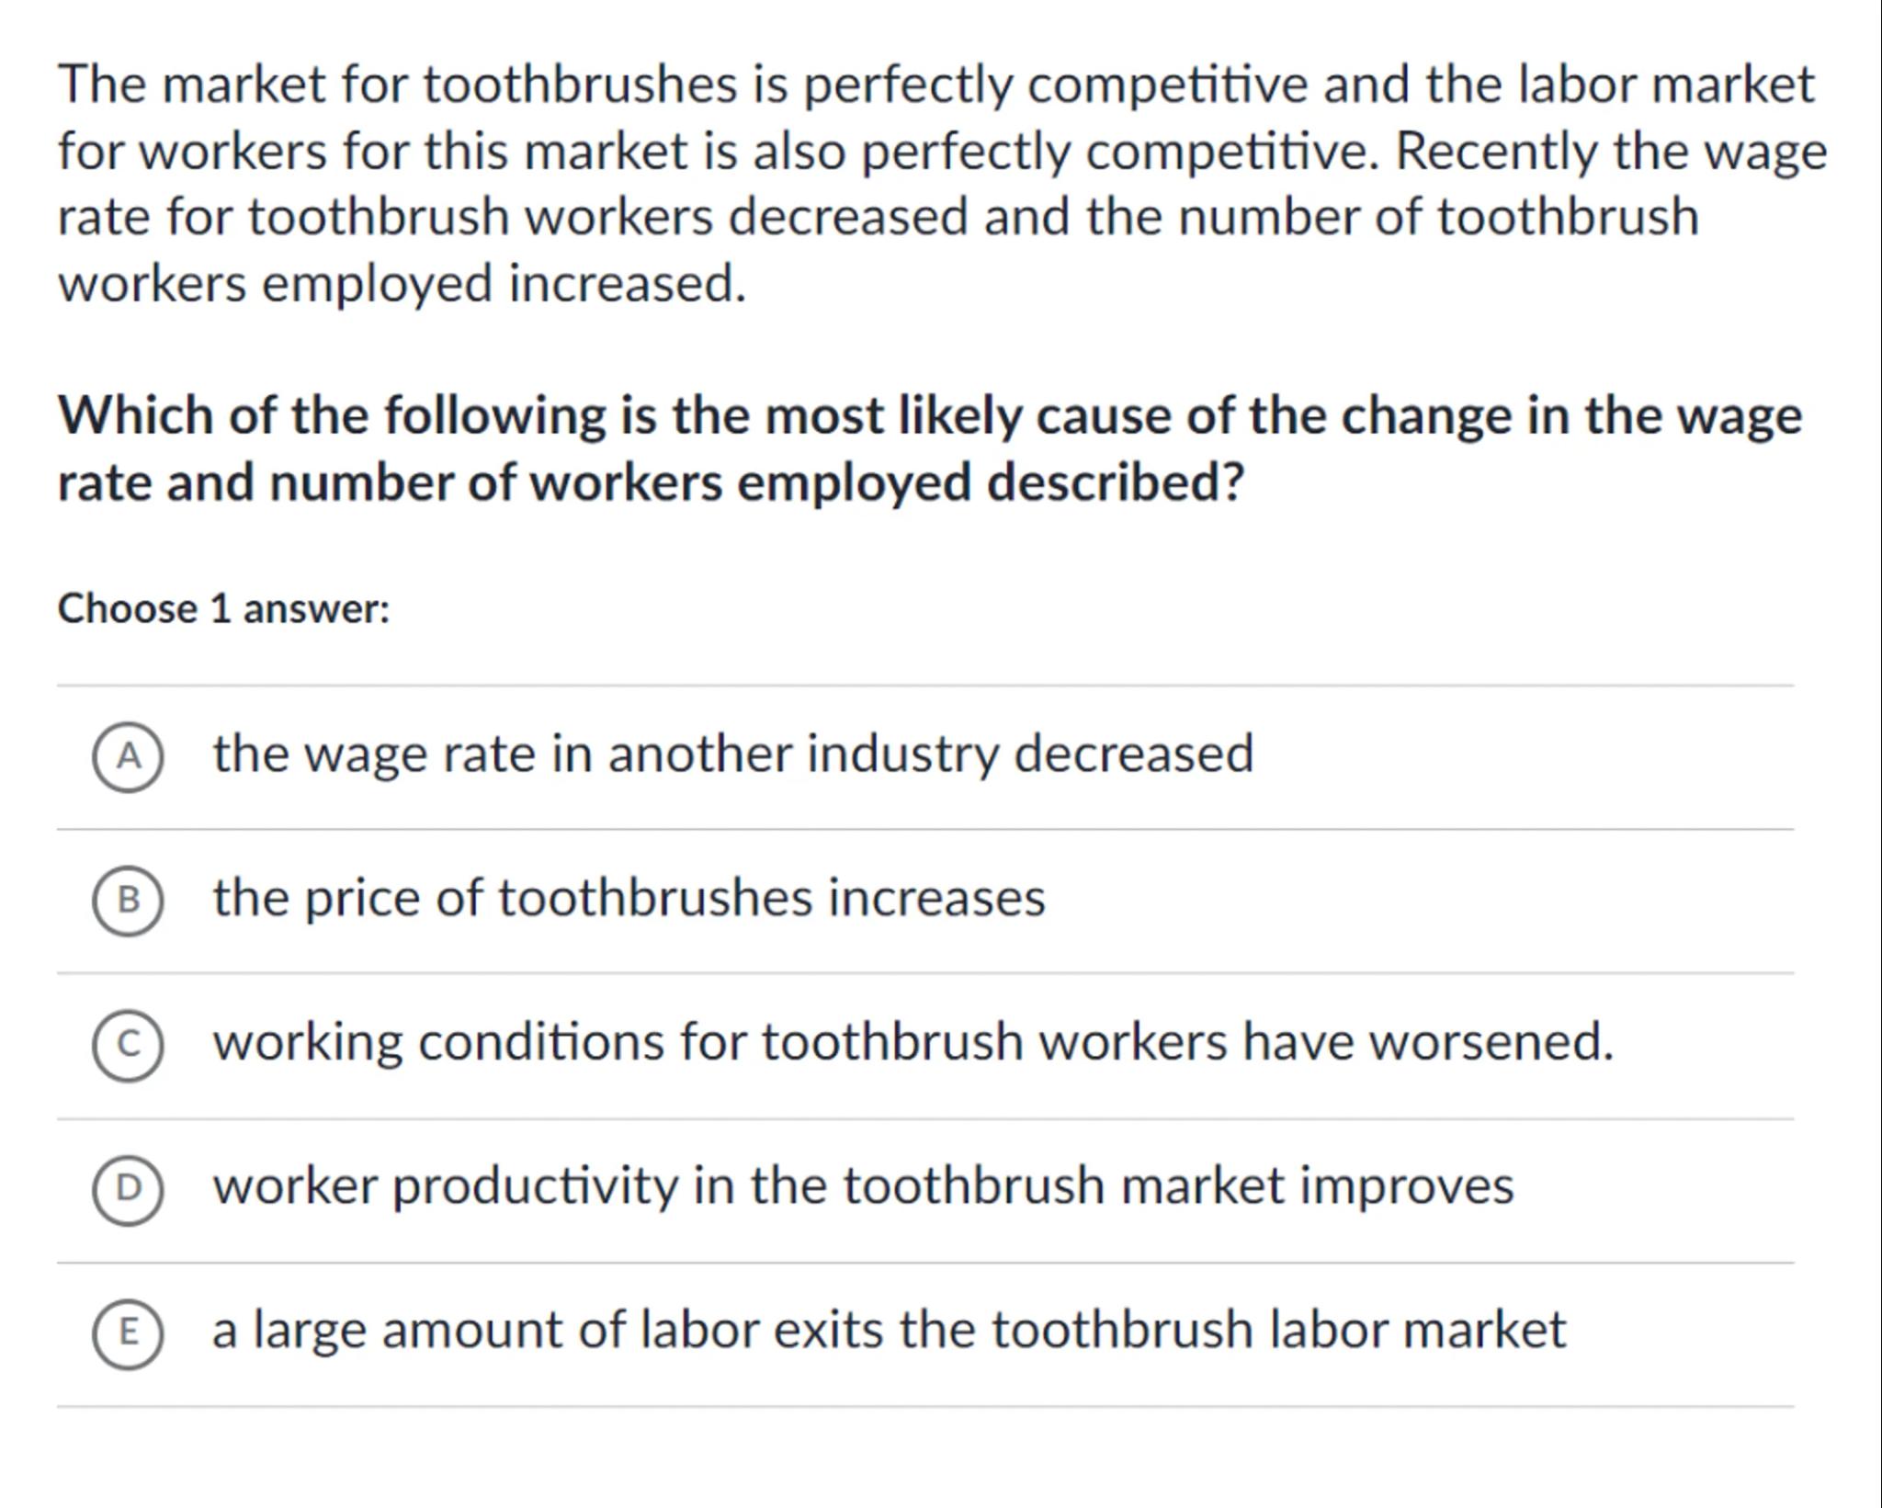Pick 'worker productivity in the toothbrush market improves'

(863, 1186)
